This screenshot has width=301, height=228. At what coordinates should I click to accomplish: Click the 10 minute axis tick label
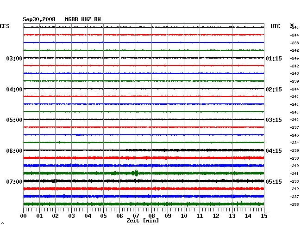[x=184, y=216]
